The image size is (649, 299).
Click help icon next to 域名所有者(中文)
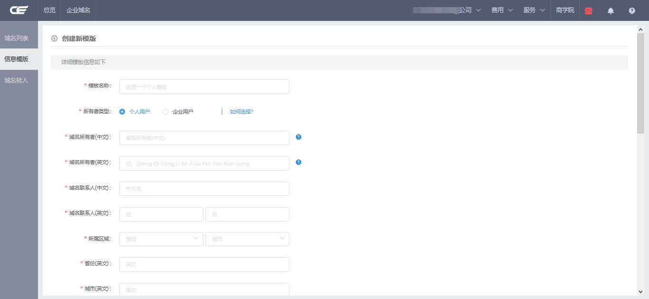click(298, 137)
